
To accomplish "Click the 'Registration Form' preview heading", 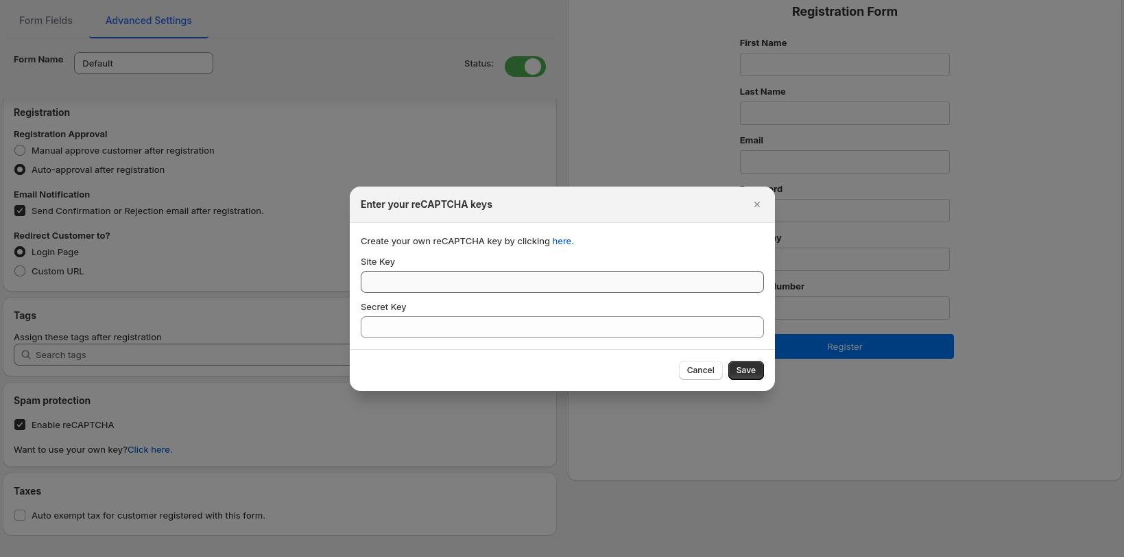I will (844, 12).
